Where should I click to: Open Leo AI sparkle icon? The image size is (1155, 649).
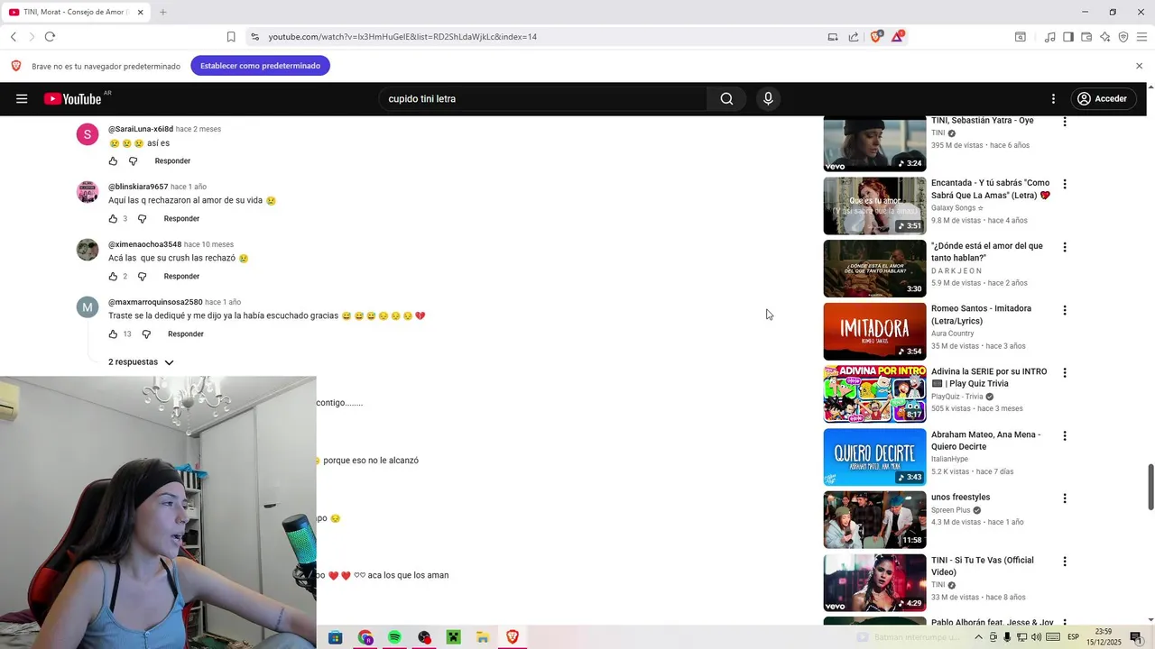click(x=1104, y=37)
